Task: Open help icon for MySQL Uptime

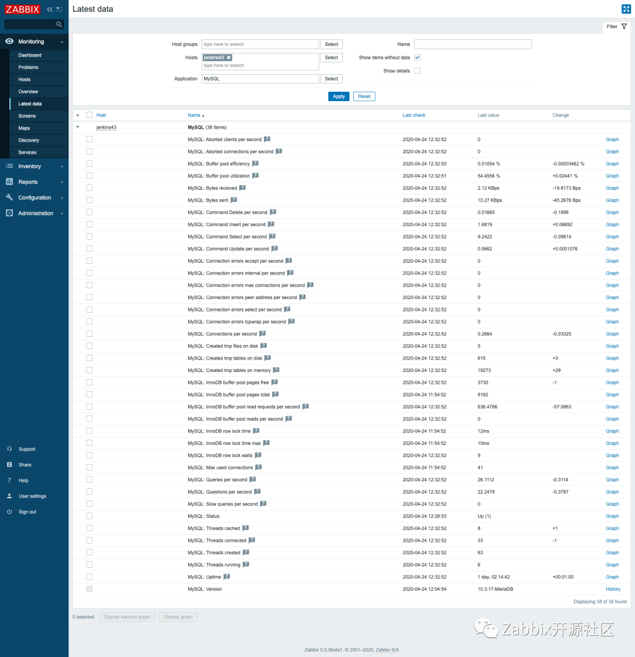Action: [227, 576]
